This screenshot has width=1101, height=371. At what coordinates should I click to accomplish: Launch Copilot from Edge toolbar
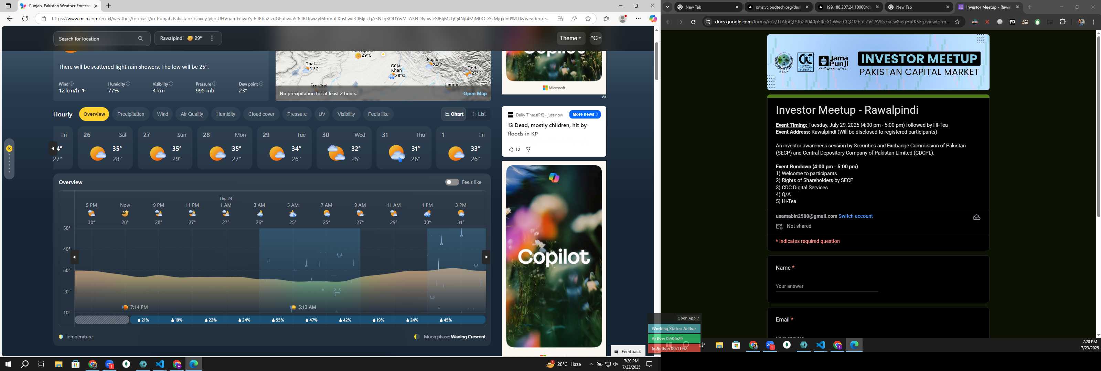pyautogui.click(x=653, y=18)
